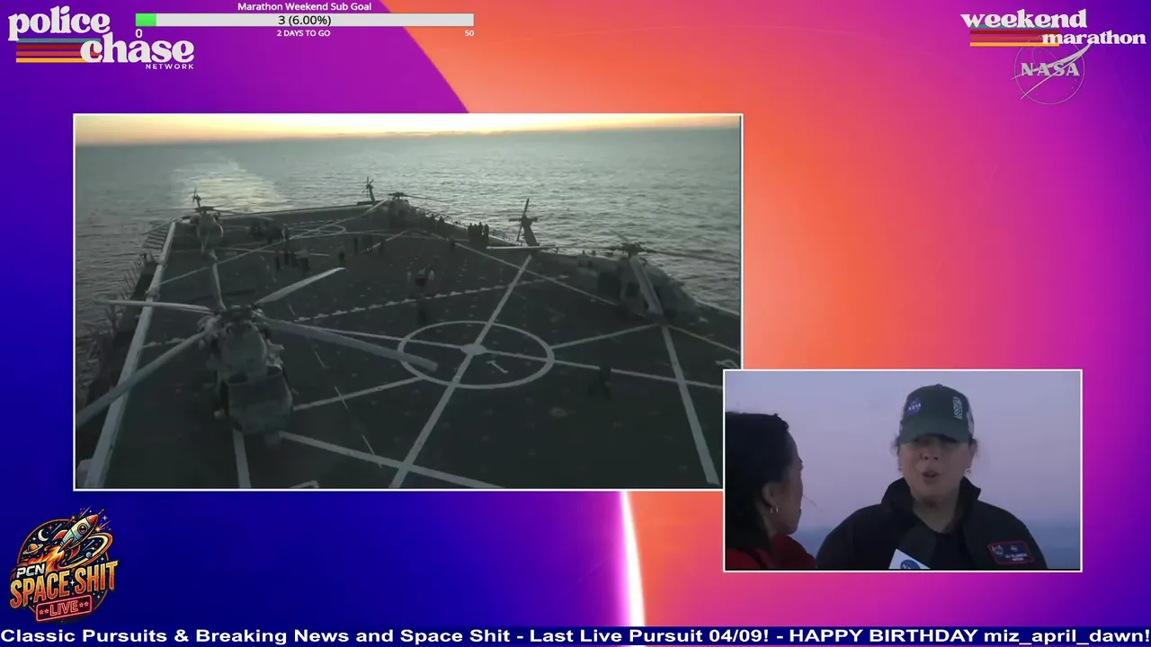Image resolution: width=1151 pixels, height=647 pixels.
Task: Click the "3 (6.00%)" progress value
Action: pos(304,20)
